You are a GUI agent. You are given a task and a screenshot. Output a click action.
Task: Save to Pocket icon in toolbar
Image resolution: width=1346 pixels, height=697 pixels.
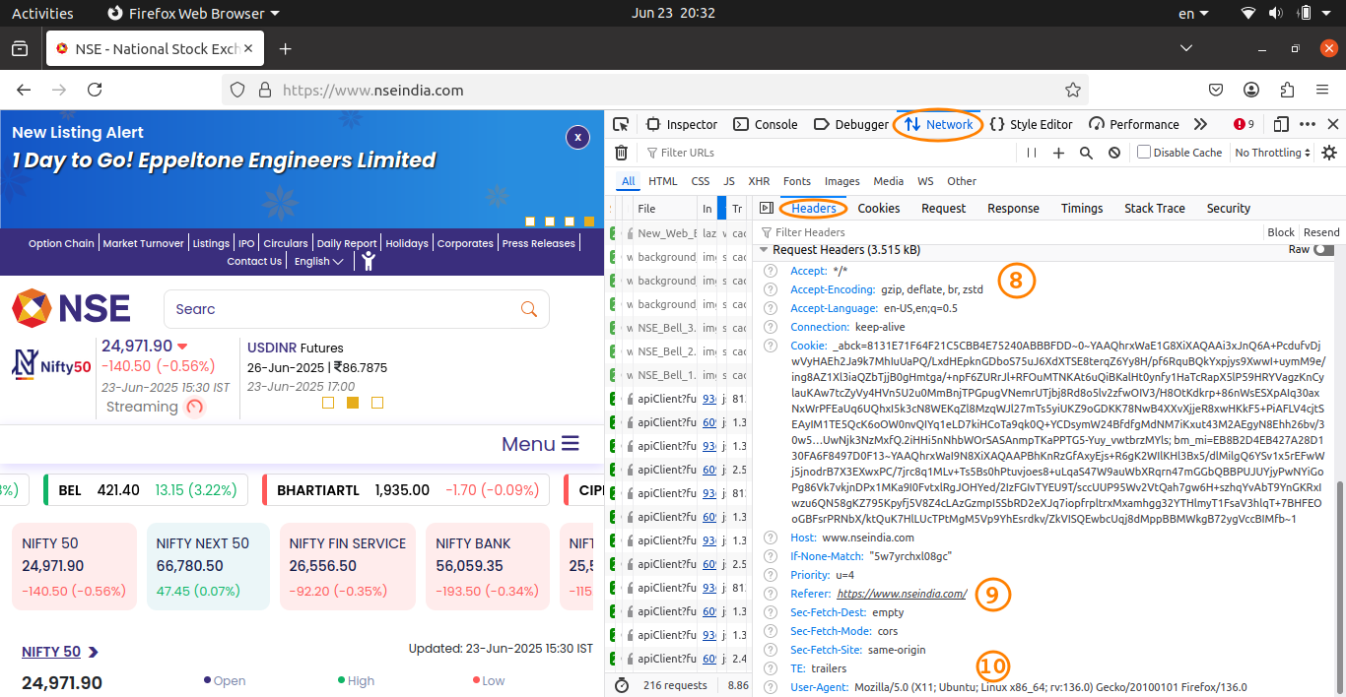coord(1216,90)
